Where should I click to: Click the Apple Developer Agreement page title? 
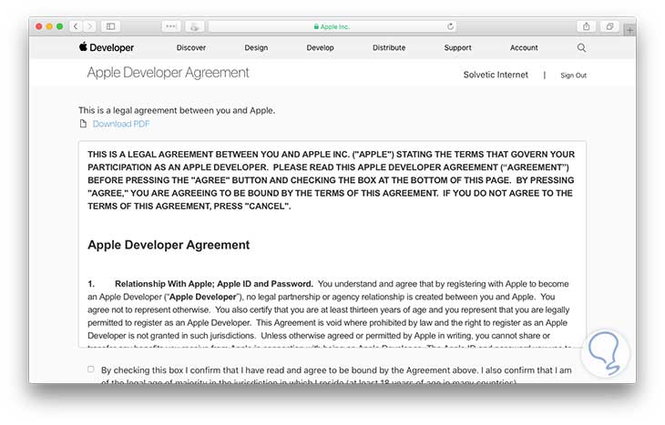point(168,73)
